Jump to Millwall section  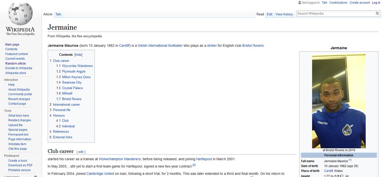click(x=67, y=93)
